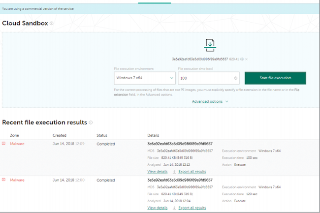Screen dimensions: 320x213
Task: Click the Zone column header
Action: (14, 135)
